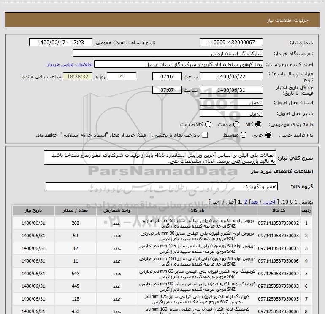Click the announcement date field 1400/06/17 - 12:23

coord(61,43)
